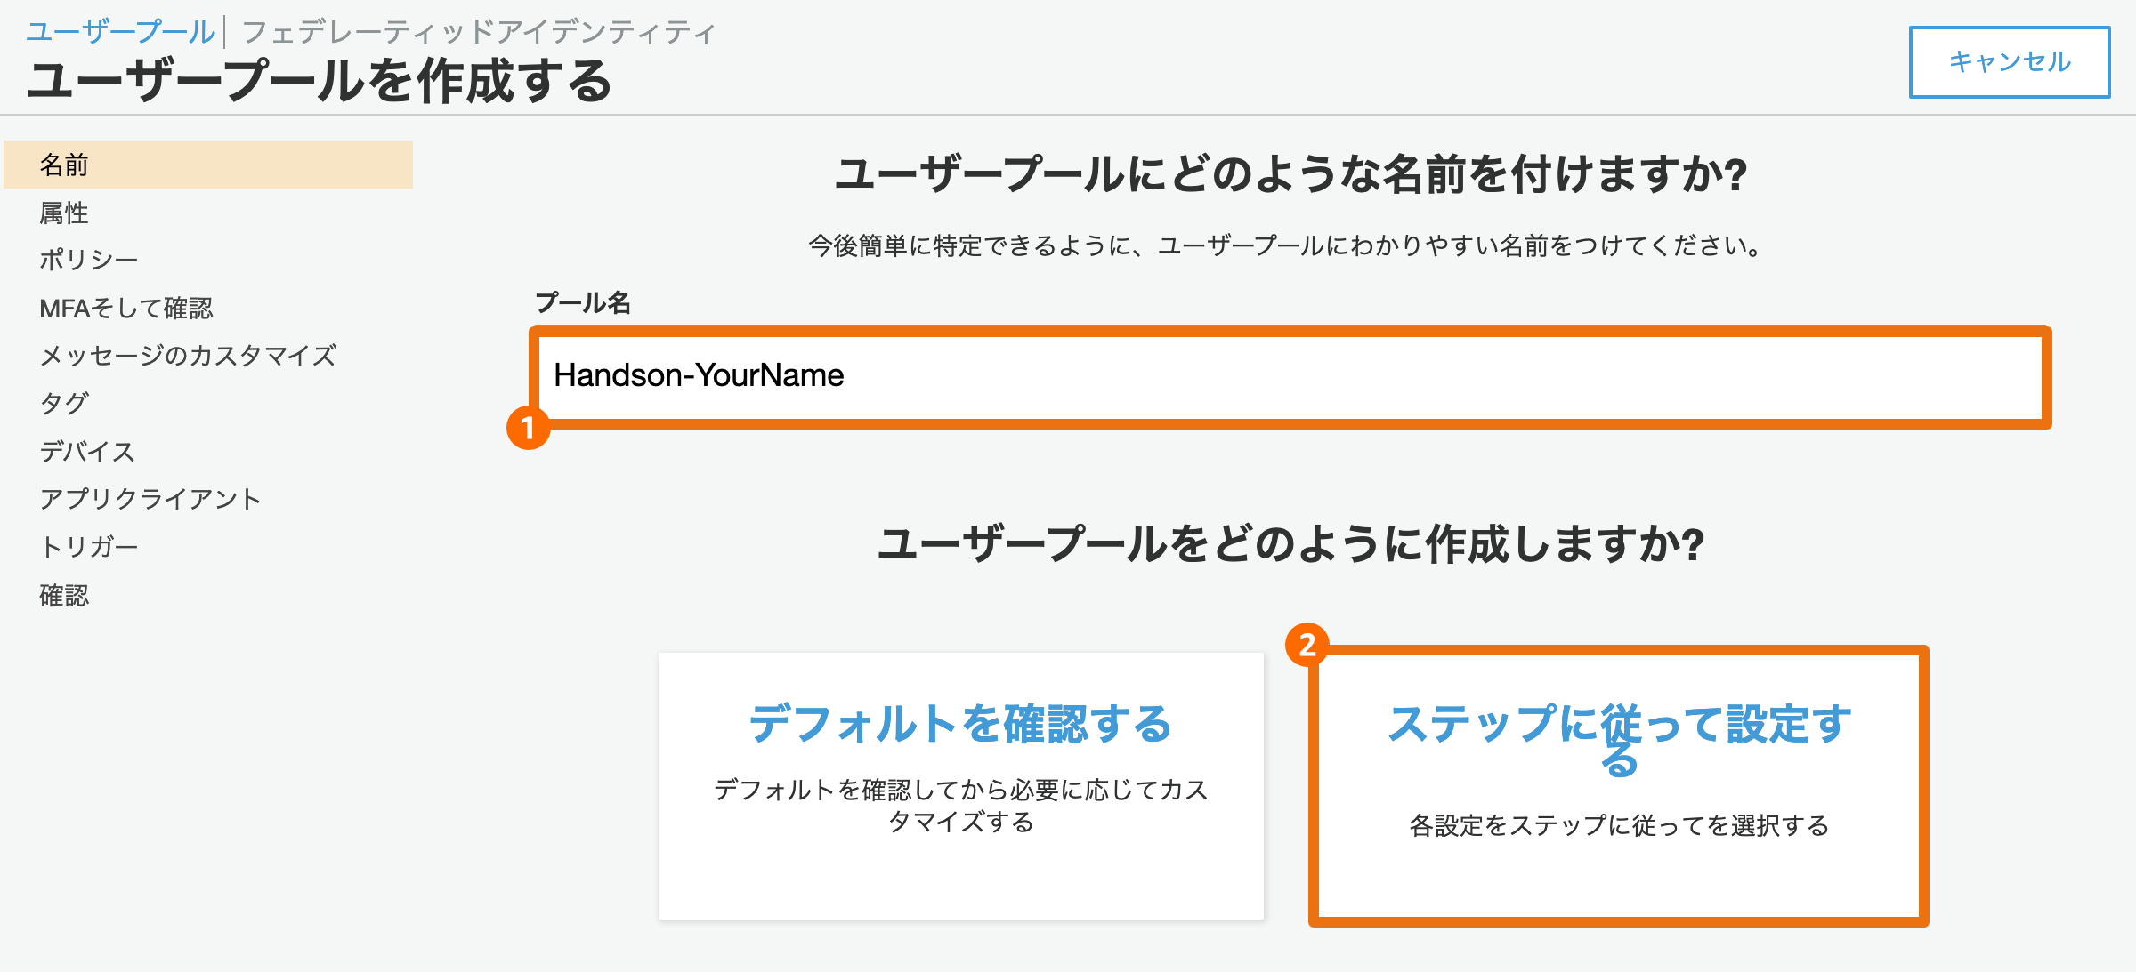
Task: Open メッセージのカスタマイズ sidebar item
Action: point(188,356)
